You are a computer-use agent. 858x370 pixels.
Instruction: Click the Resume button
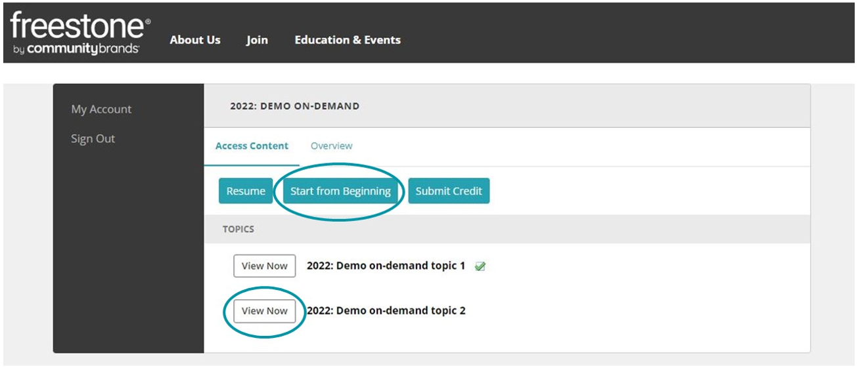coord(246,191)
